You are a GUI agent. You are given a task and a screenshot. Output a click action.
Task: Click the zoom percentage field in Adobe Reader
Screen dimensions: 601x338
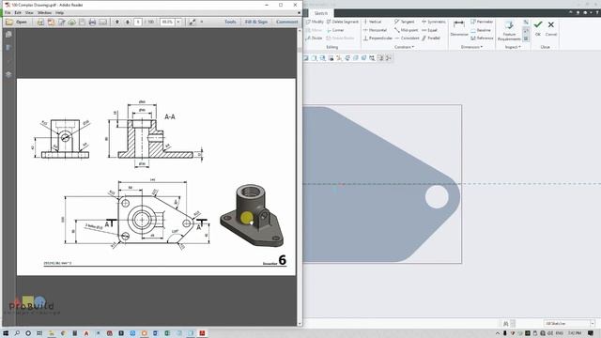point(167,23)
